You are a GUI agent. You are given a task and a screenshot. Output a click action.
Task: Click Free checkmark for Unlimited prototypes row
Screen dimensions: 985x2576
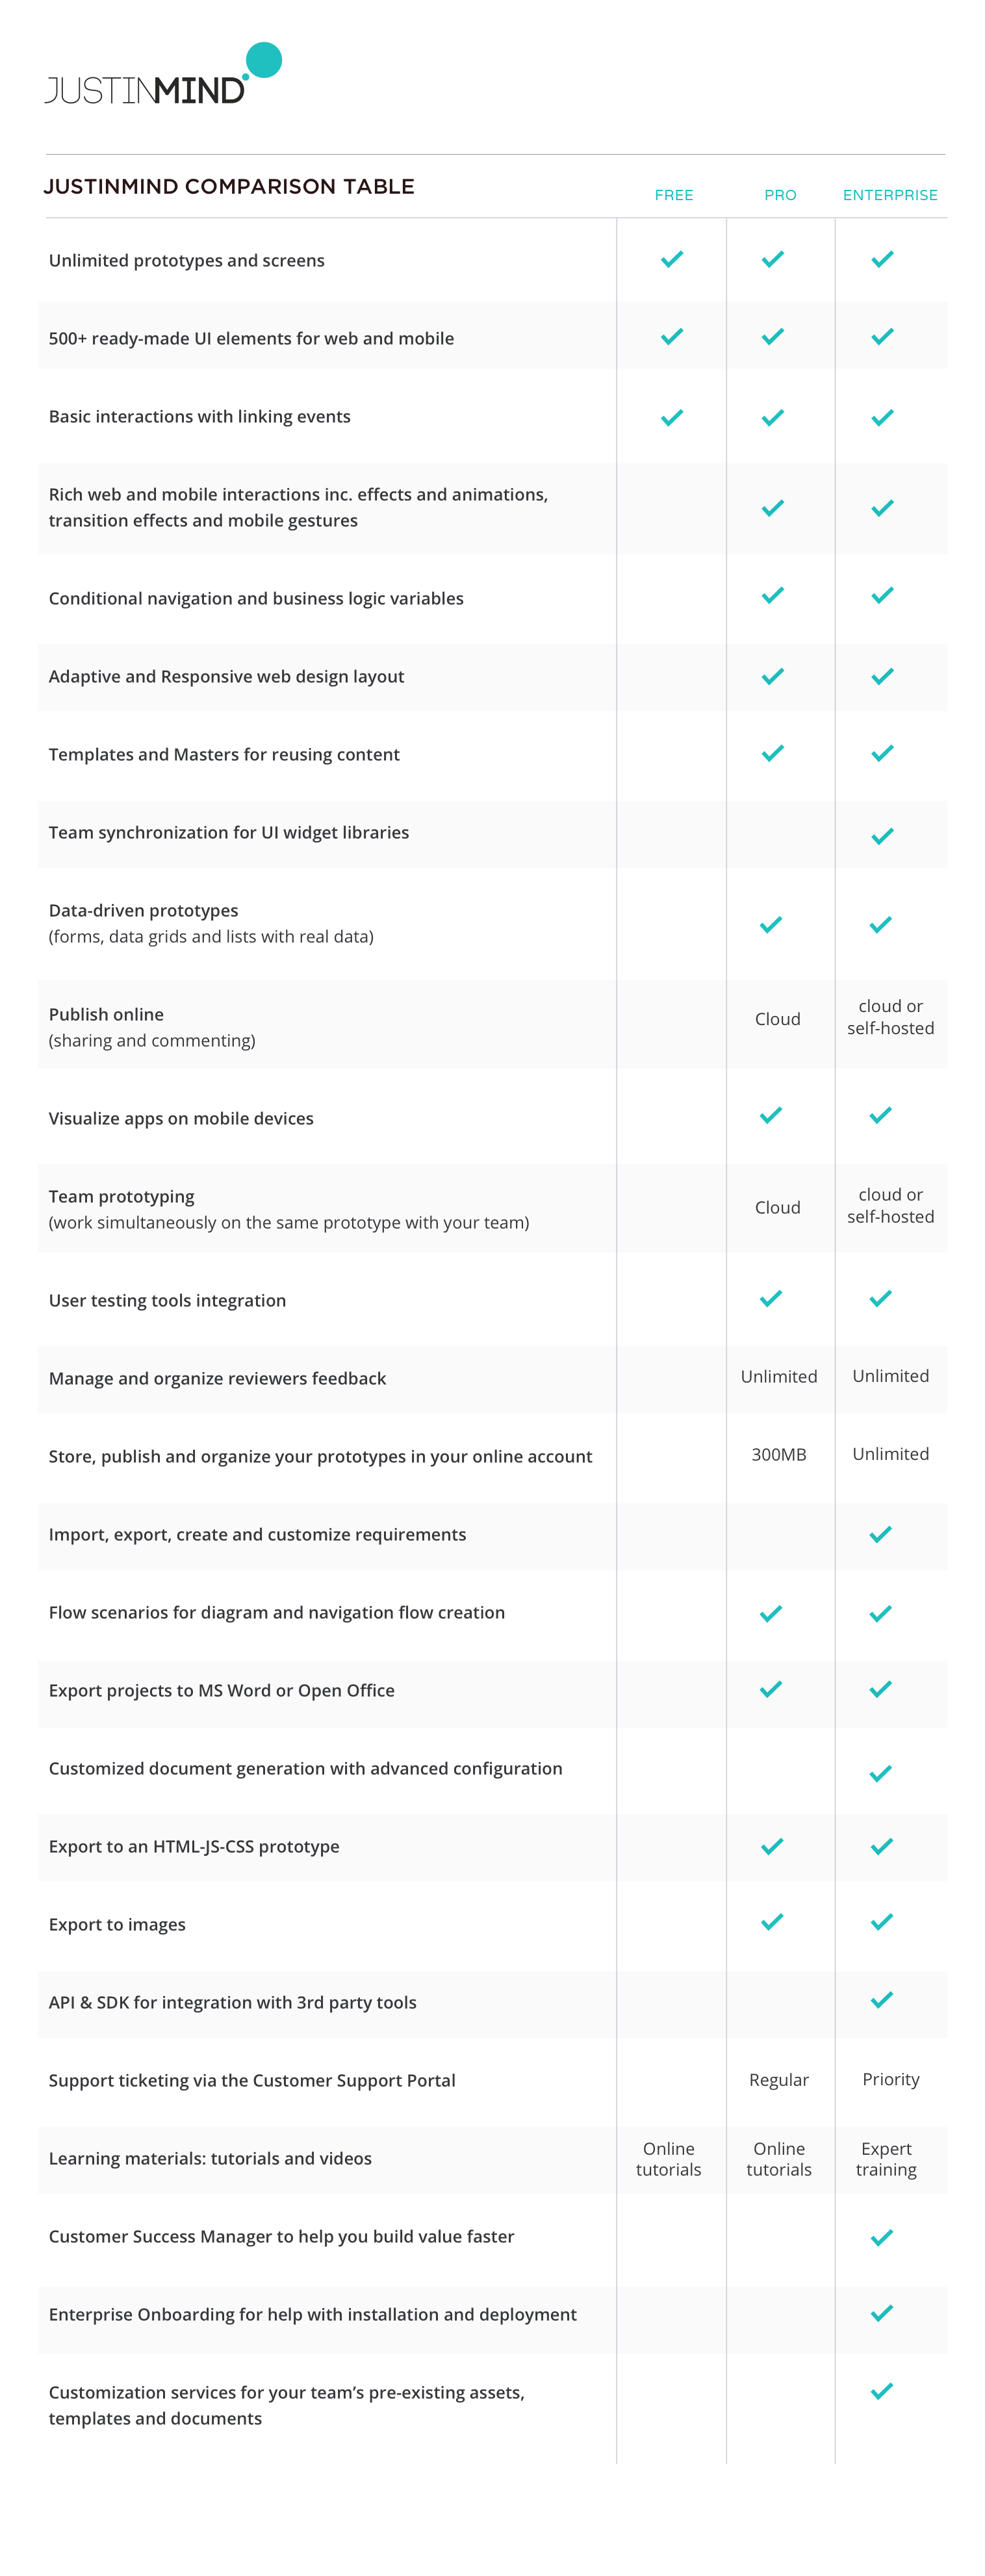672,259
